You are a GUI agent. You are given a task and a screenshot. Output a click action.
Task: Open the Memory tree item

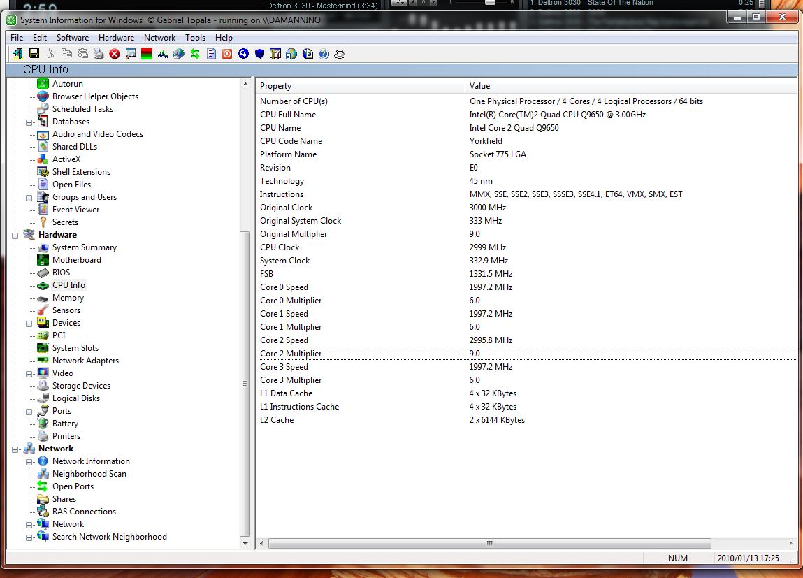point(68,298)
